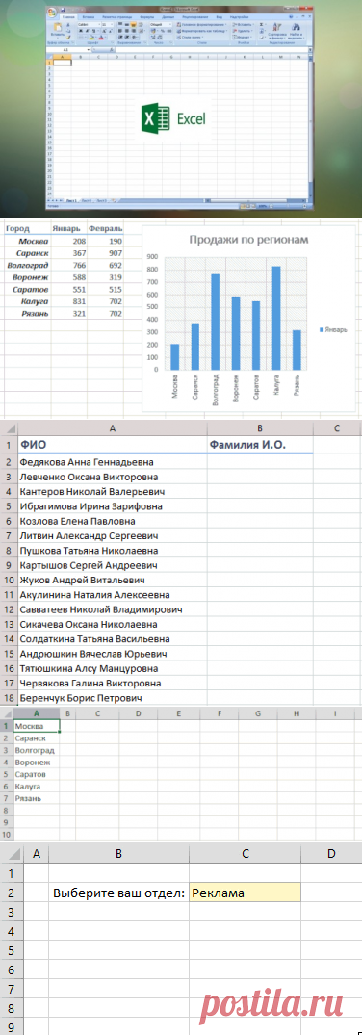362x1035 pixels.
Task: Click the row 18 header beside Беренчук
Action: point(9,697)
